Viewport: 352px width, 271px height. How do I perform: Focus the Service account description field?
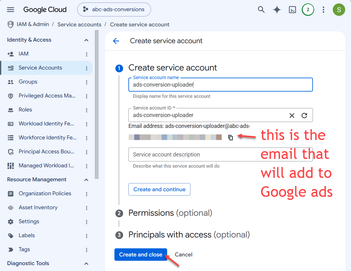221,154
